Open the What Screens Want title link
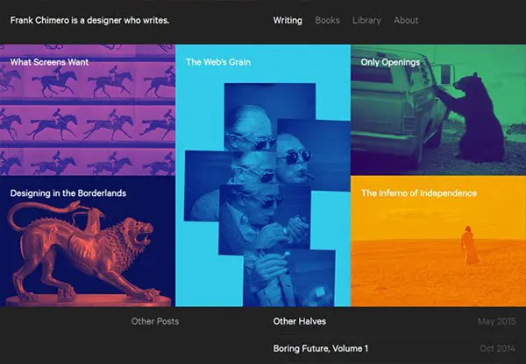The image size is (526, 364). tap(50, 62)
